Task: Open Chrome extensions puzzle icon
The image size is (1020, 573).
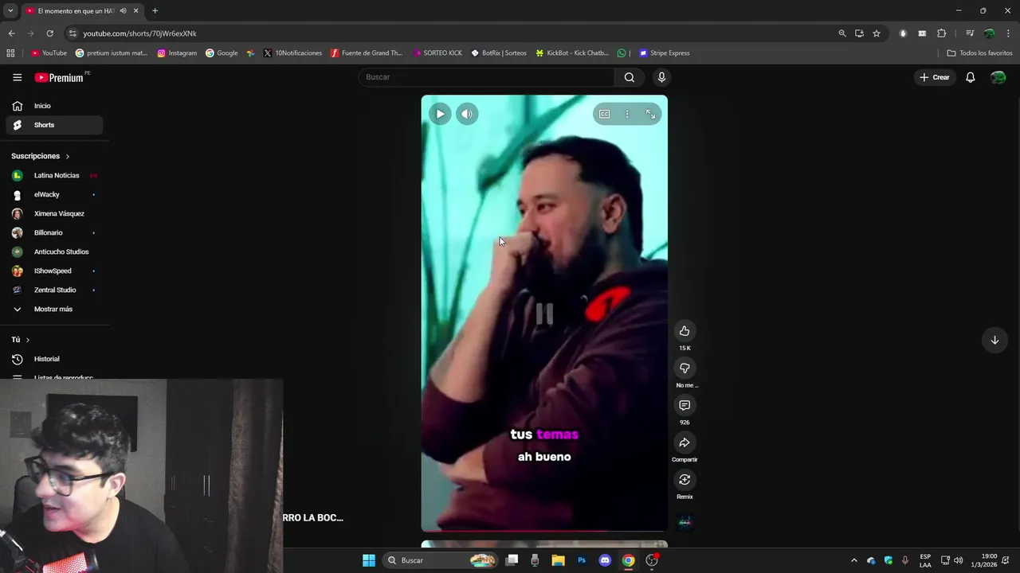Action: (x=941, y=33)
